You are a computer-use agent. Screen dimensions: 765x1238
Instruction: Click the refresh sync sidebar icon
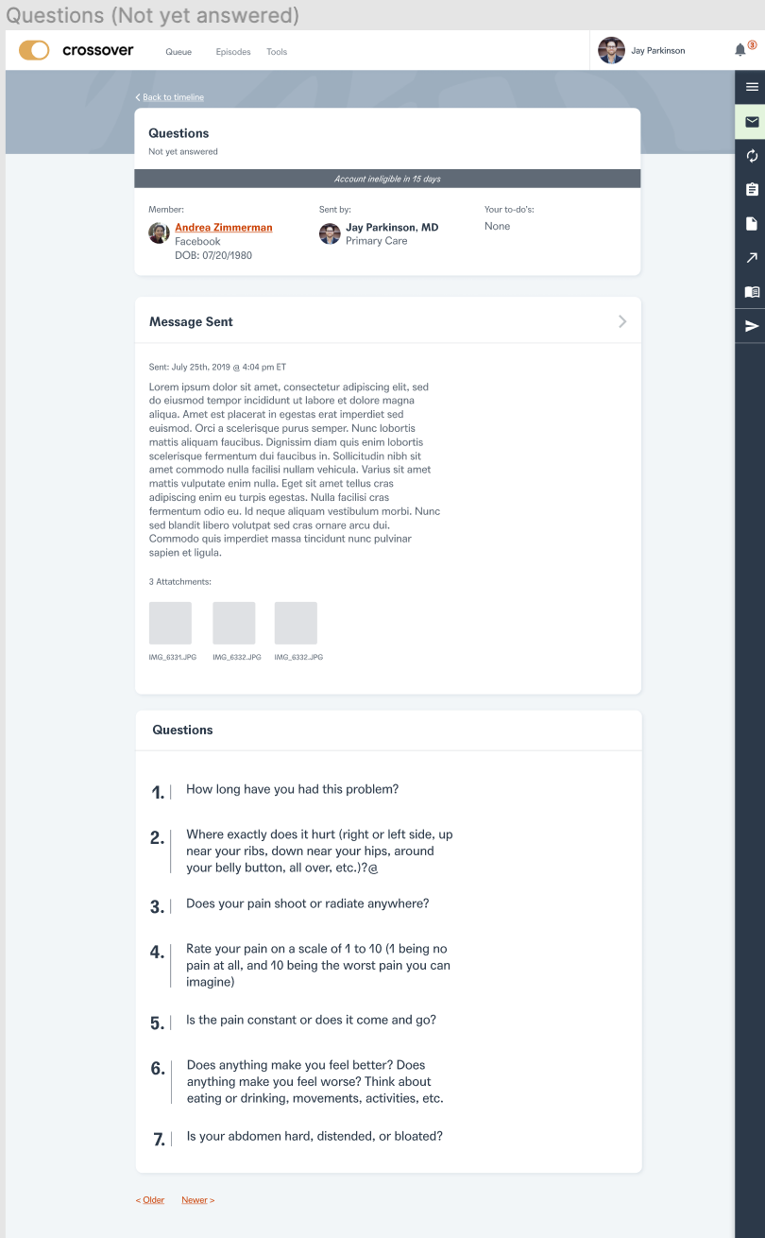pos(752,156)
